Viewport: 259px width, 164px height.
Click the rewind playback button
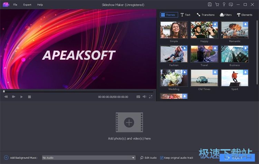click(6, 97)
